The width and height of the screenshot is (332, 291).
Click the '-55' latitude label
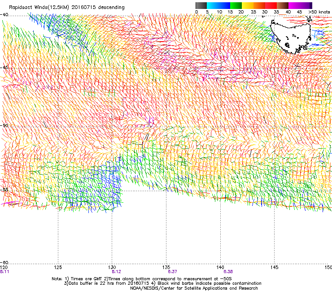pos(4,189)
